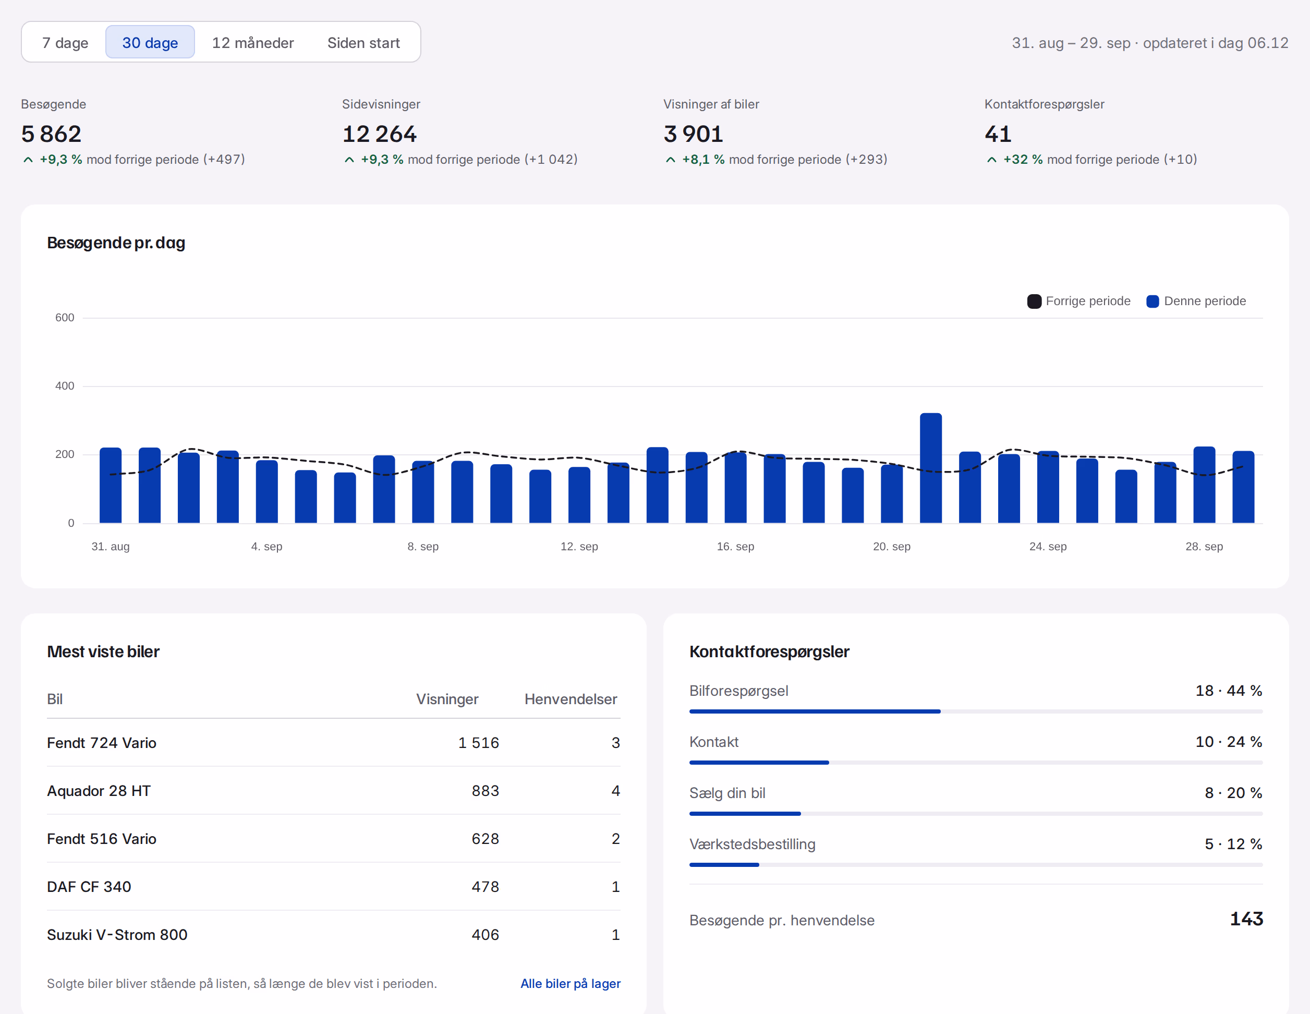
Task: Click the 12 264 Sidevisninger figure
Action: tap(379, 134)
